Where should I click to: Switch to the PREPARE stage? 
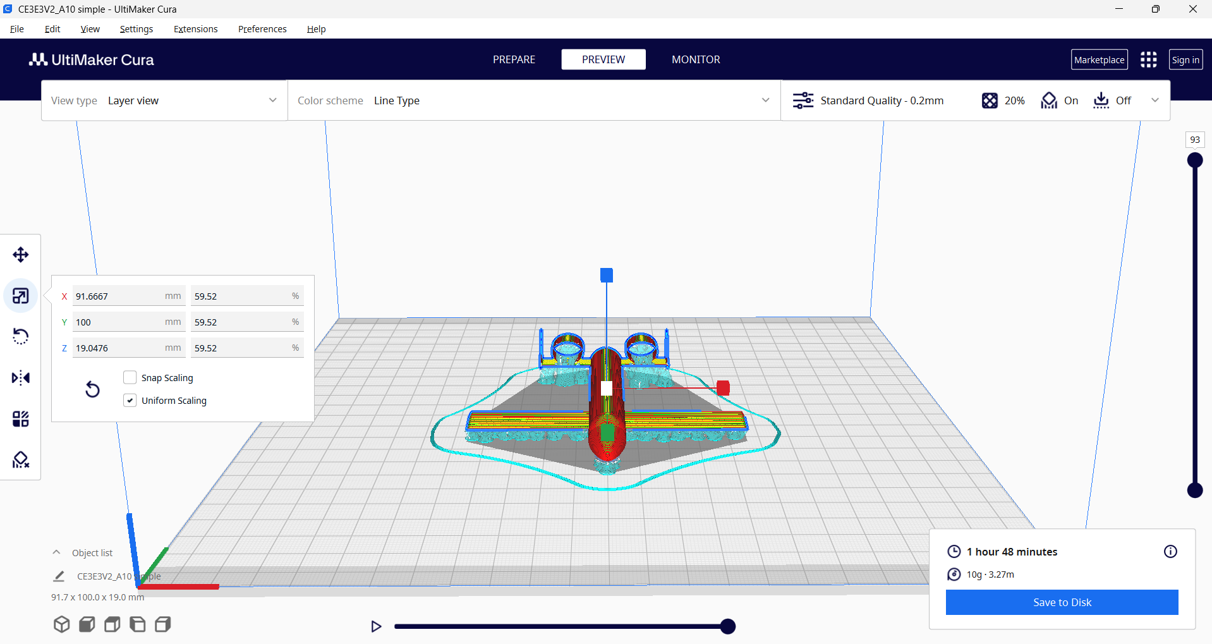514,59
